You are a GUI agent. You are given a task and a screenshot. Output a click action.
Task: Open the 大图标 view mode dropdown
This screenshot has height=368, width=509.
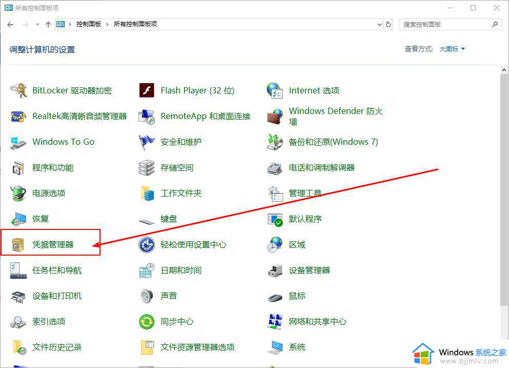pyautogui.click(x=452, y=49)
